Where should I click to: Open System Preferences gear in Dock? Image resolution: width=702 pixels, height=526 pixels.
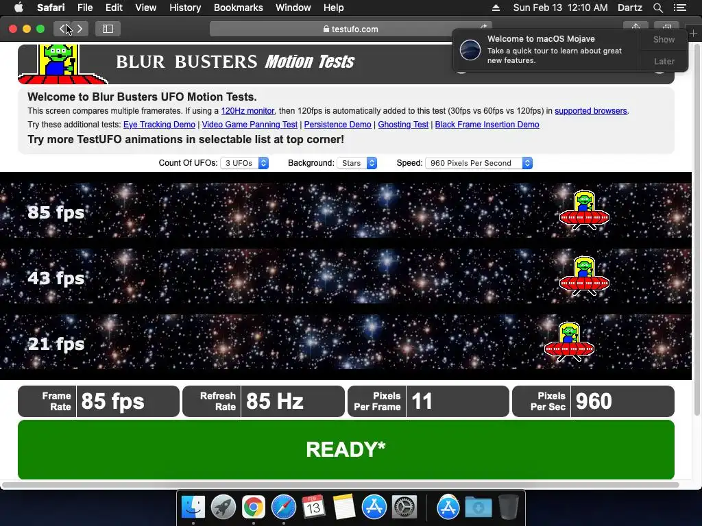click(404, 508)
